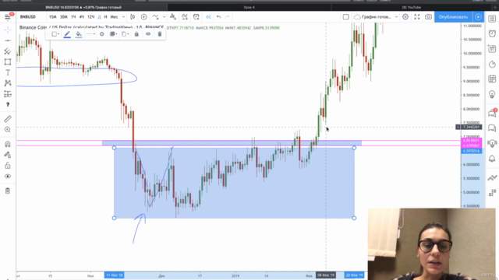This screenshot has height=280, width=499.
Task: Open the line style dropdown in drawing toolbar
Action: point(90,34)
